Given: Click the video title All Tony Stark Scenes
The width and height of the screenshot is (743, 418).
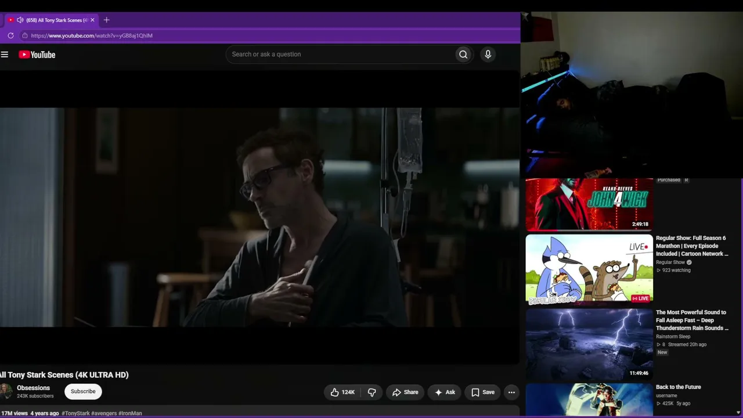Looking at the screenshot, I should point(64,375).
